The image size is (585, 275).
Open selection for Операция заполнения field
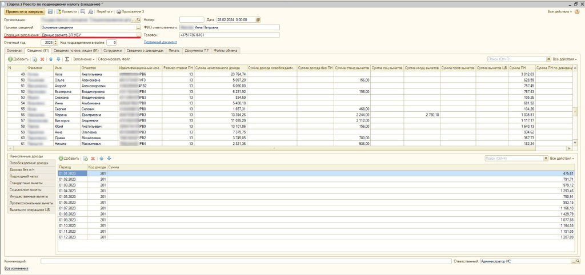coord(138,35)
